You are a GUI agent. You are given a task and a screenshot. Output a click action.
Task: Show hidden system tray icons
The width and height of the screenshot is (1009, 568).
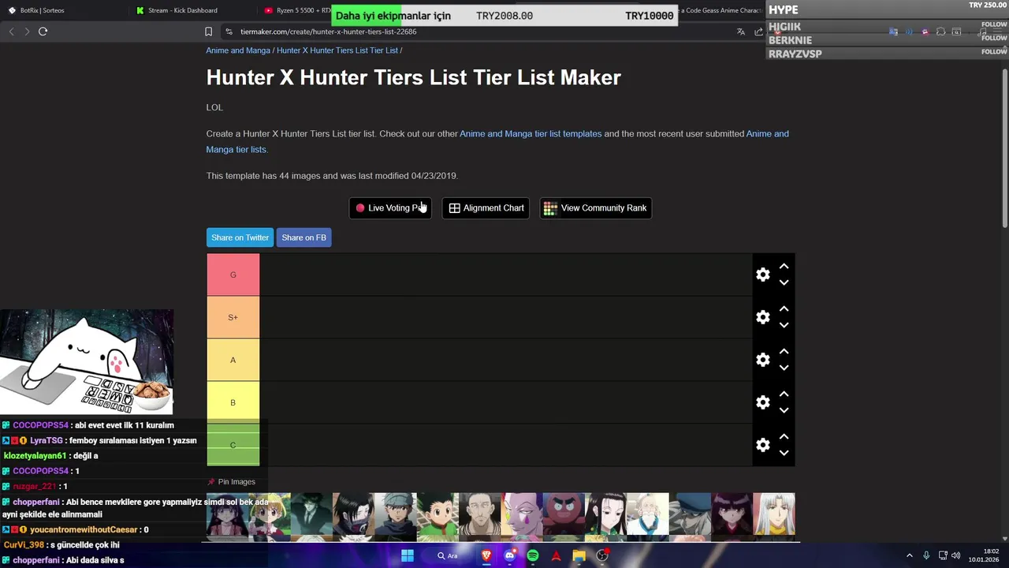coord(909,555)
